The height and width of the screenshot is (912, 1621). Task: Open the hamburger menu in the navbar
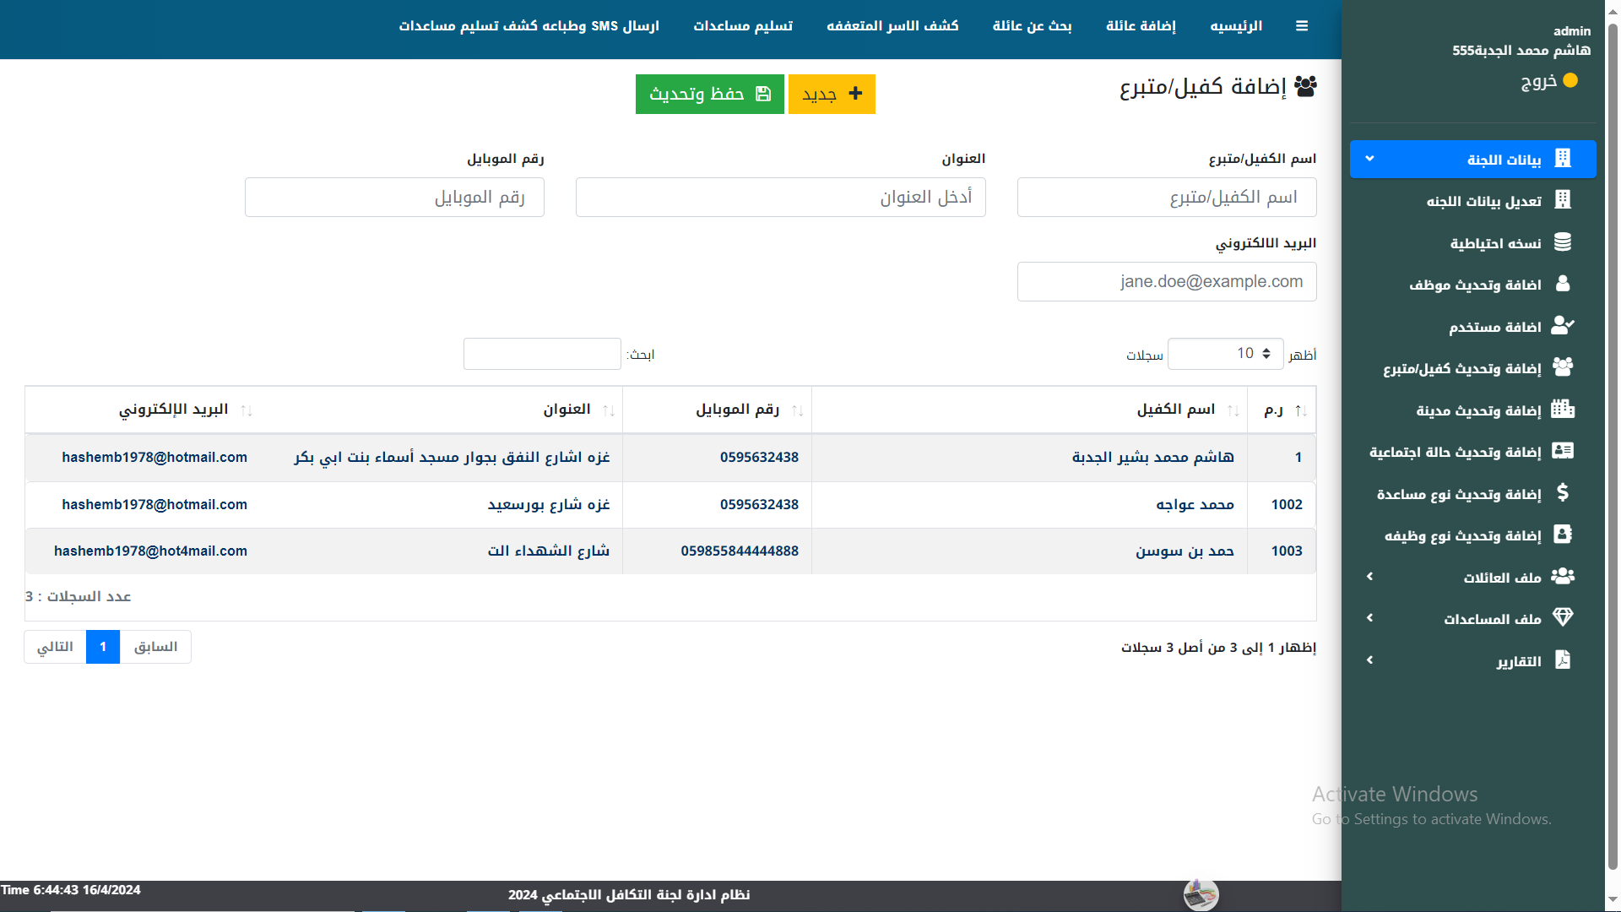click(x=1302, y=25)
